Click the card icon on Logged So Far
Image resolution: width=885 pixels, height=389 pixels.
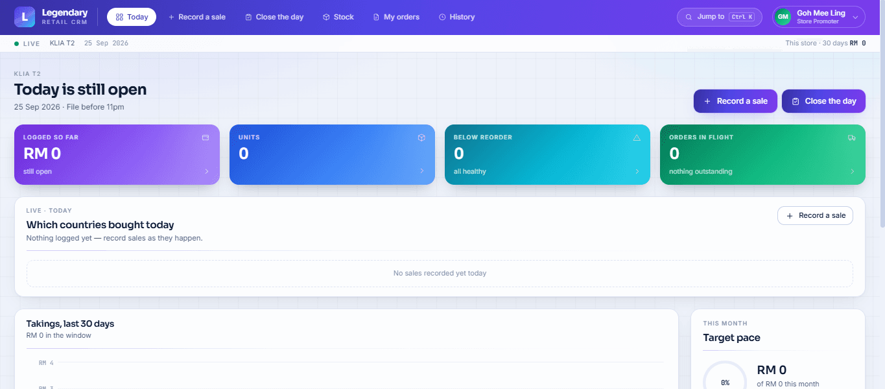pos(206,137)
